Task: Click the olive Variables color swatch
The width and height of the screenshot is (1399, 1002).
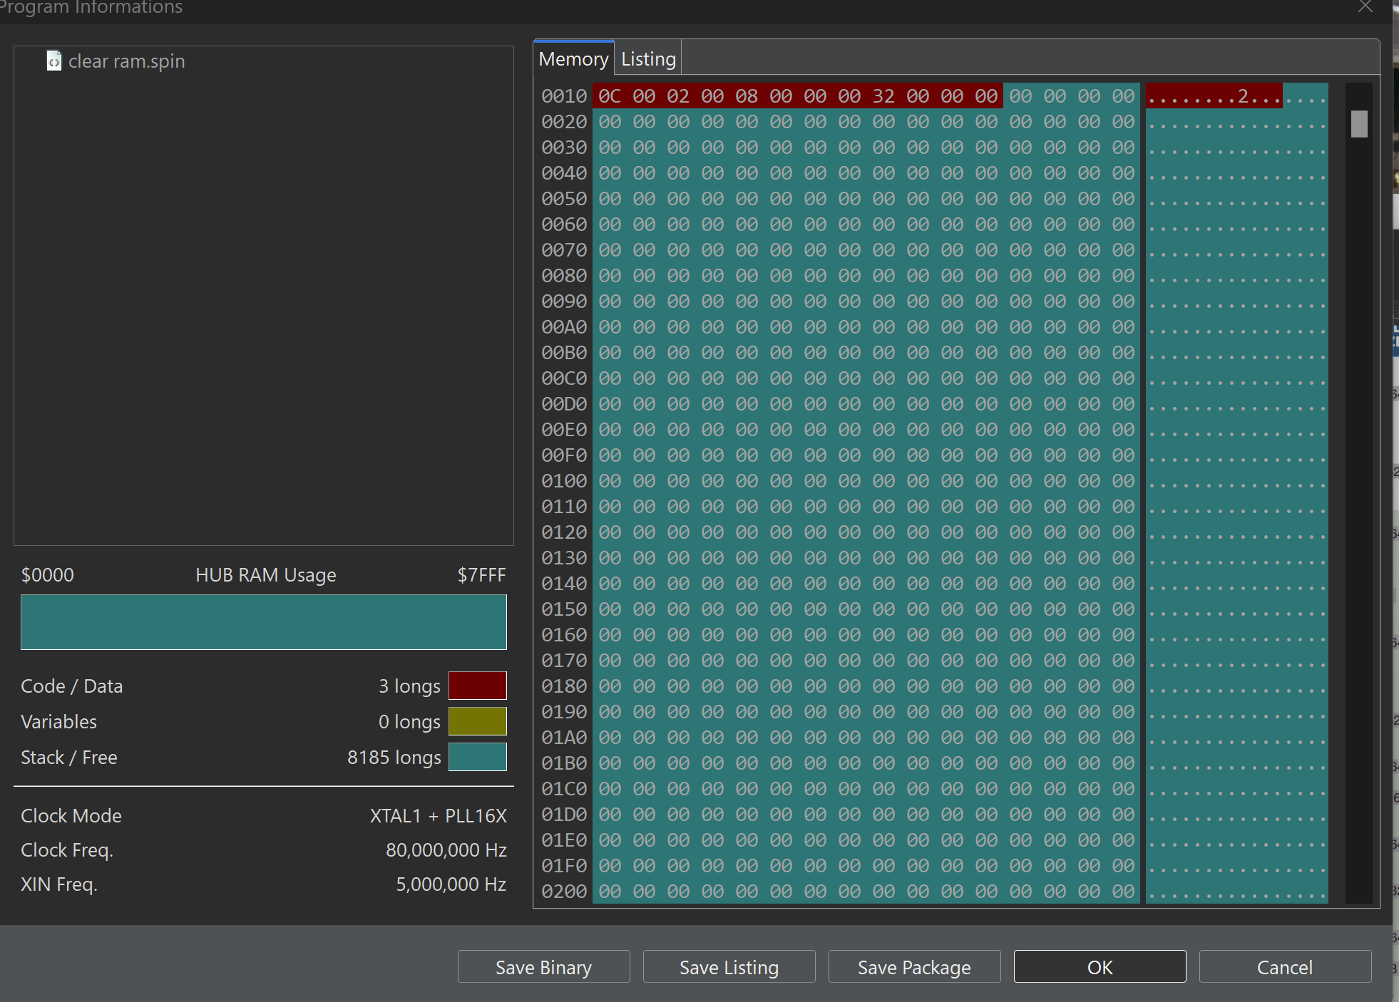Action: [477, 721]
